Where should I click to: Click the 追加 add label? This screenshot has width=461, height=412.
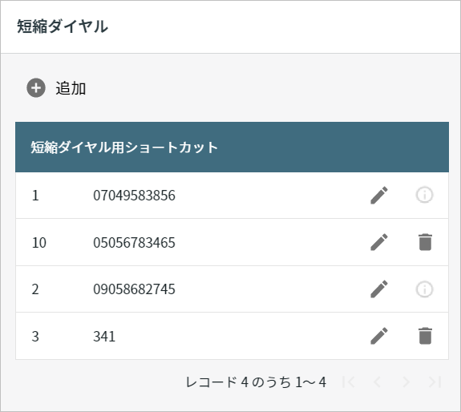pos(71,88)
